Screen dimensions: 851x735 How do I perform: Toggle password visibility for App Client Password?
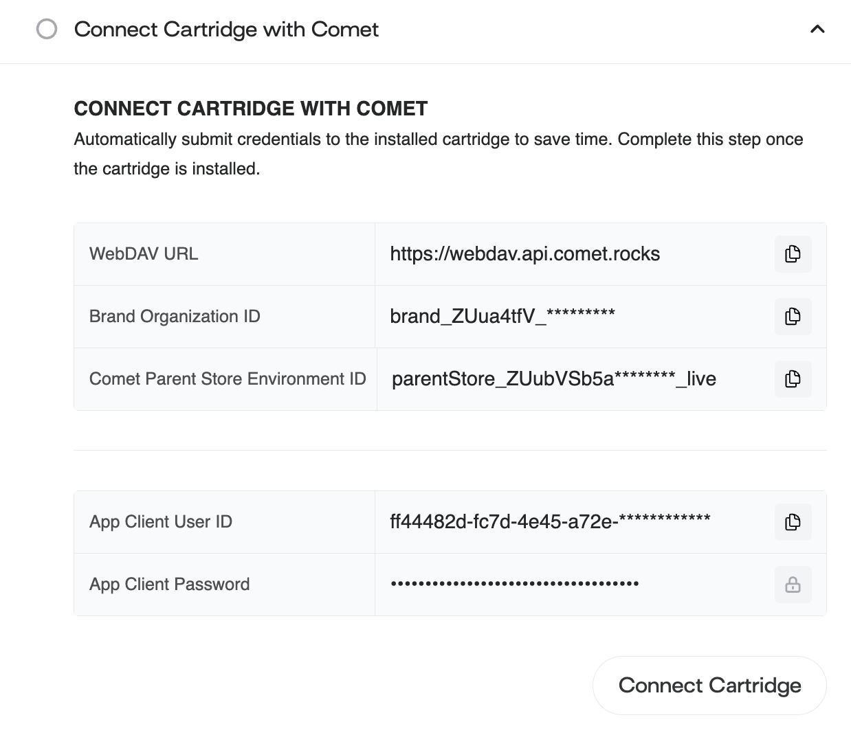793,585
